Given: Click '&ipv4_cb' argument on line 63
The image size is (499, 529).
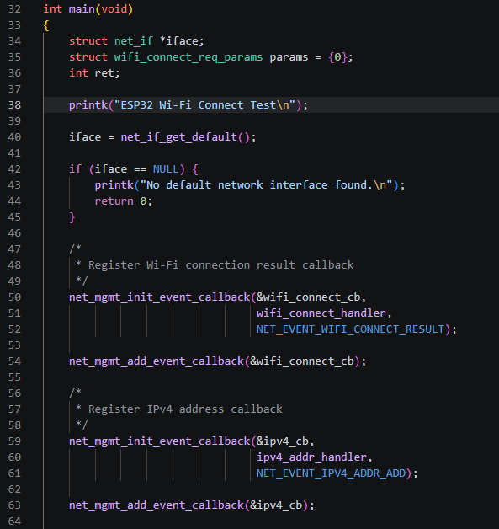Looking at the screenshot, I should [276, 505].
